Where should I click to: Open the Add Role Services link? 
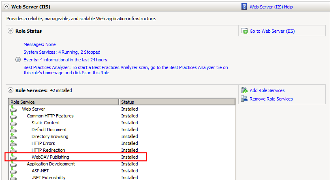267,90
